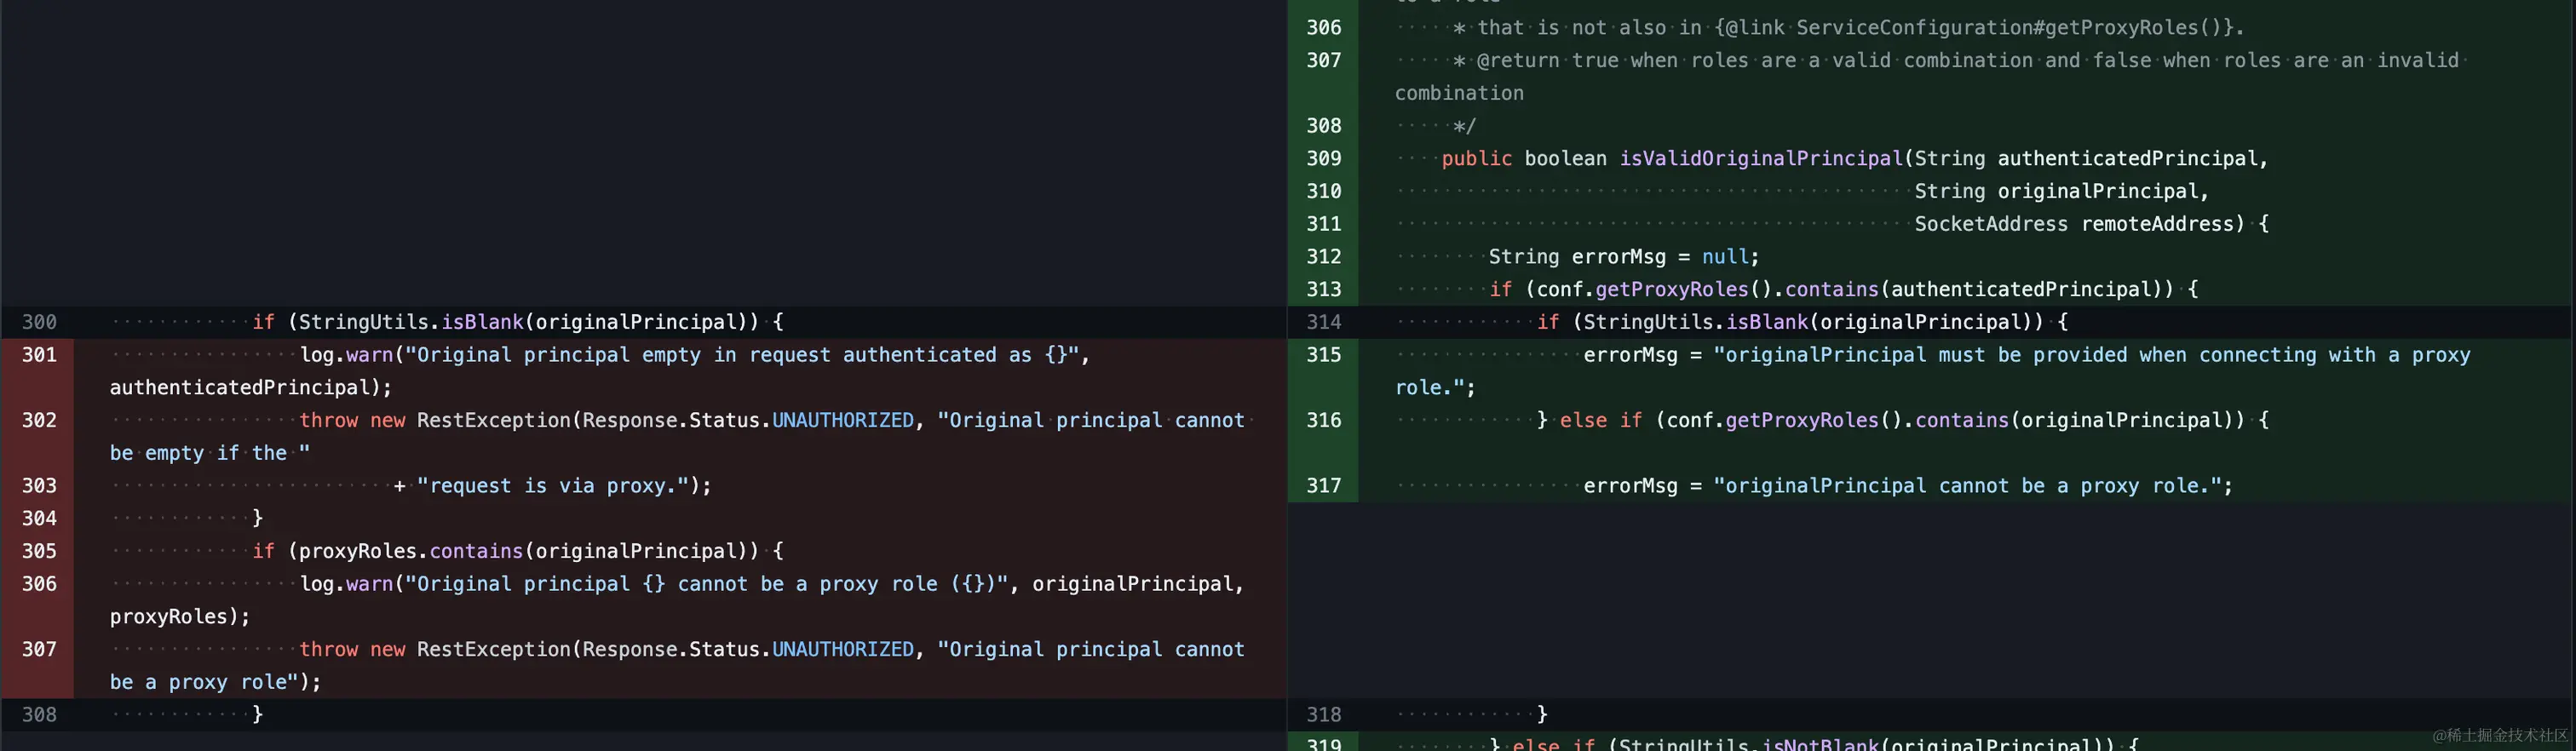Image resolution: width=2576 pixels, height=751 pixels.
Task: Click left removed line number 304
Action: pyautogui.click(x=39, y=518)
